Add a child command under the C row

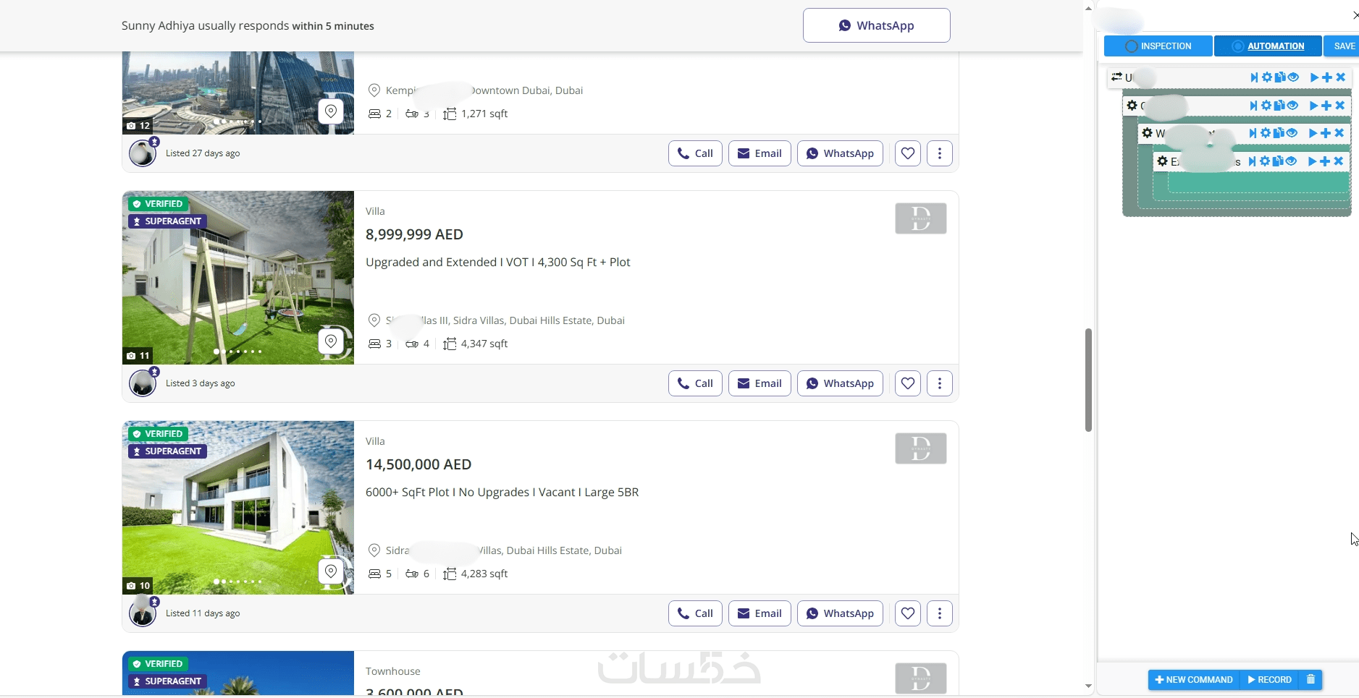tap(1326, 106)
